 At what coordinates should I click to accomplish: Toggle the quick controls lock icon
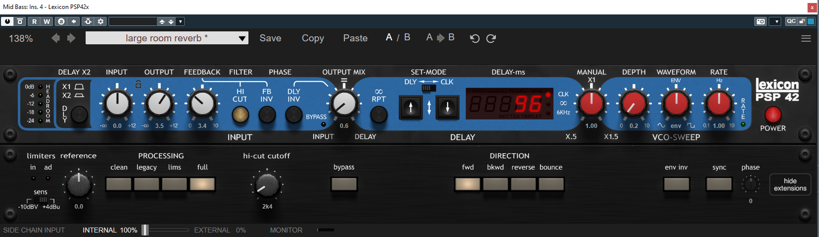coord(802,21)
